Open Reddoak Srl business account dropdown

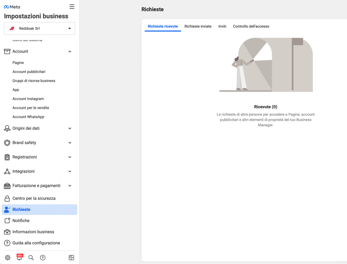tap(40, 28)
